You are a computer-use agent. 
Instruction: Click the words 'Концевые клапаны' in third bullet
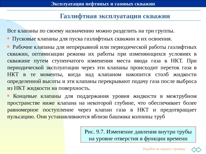pyautogui.click(x=37, y=96)
